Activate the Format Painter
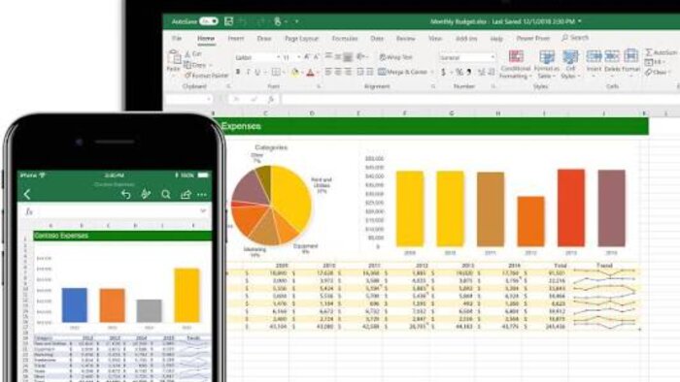680x382 pixels. tap(206, 76)
